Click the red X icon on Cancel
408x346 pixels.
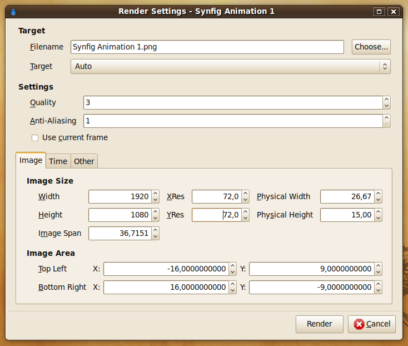tap(359, 324)
